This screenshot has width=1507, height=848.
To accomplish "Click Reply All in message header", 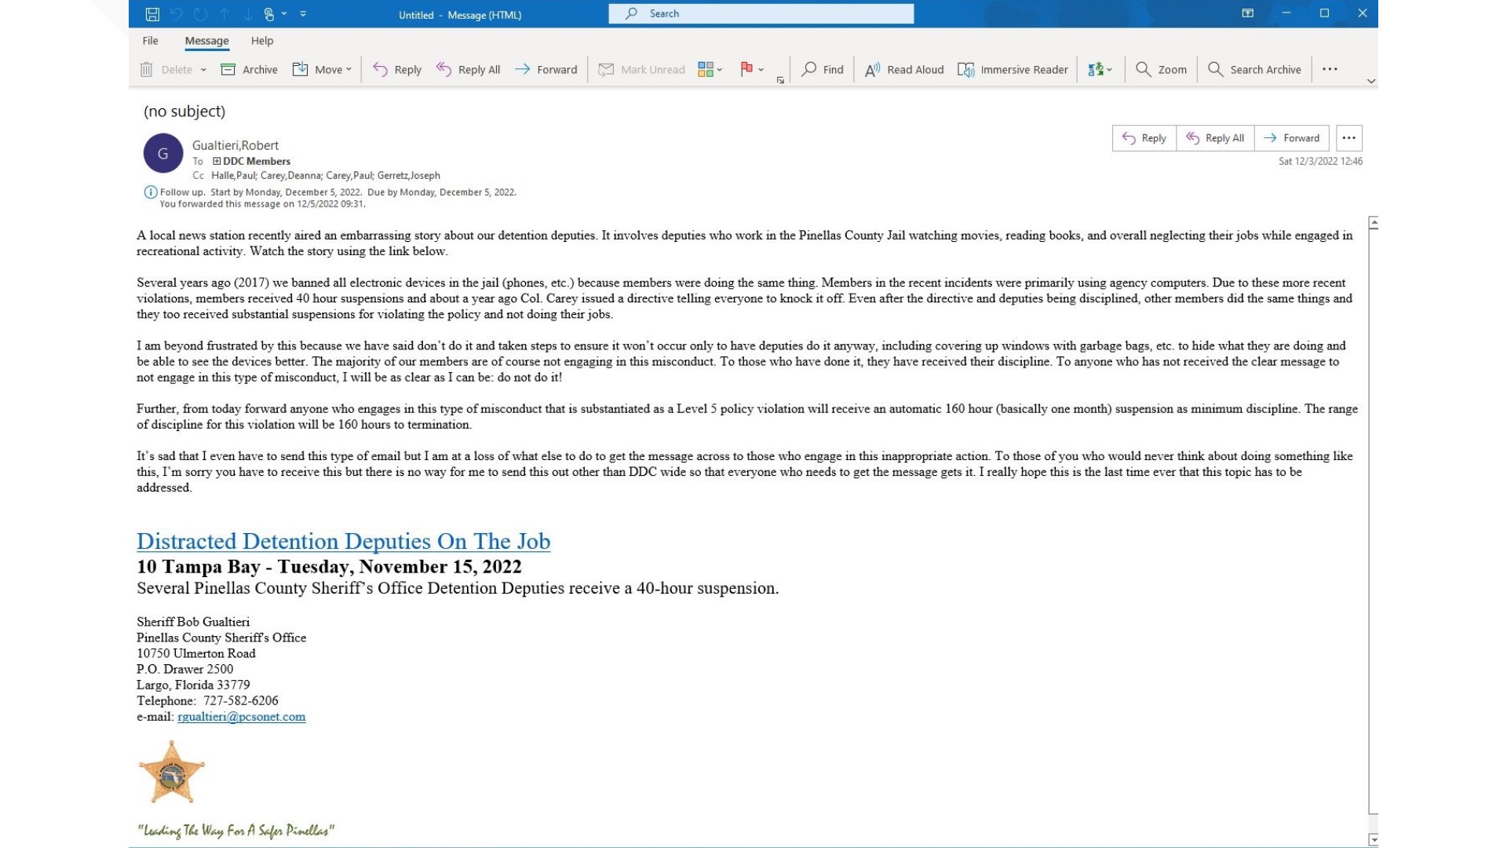I will click(x=1215, y=138).
